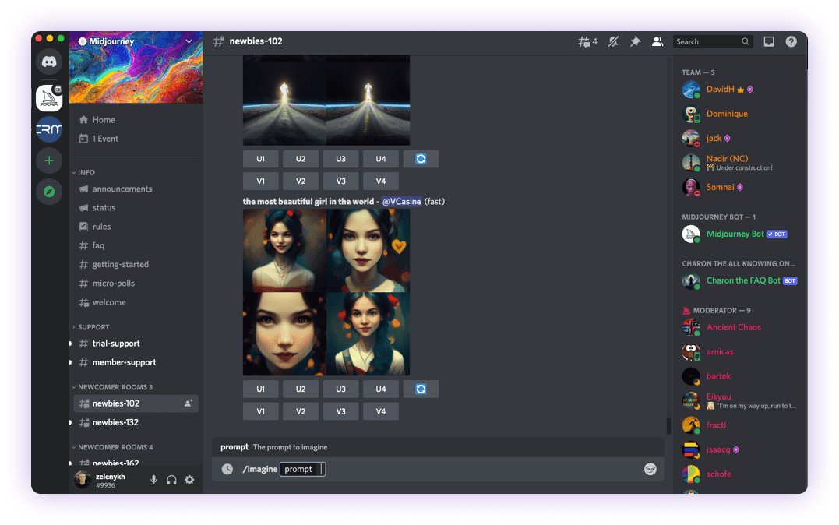Viewport: 839px width, 525px height.
Task: Click U1 under the girl portraits
Action: 260,389
